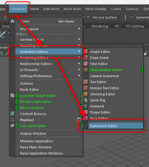The image size is (149, 167).
Task: Open the Windows menu
Action: (x=18, y=9)
